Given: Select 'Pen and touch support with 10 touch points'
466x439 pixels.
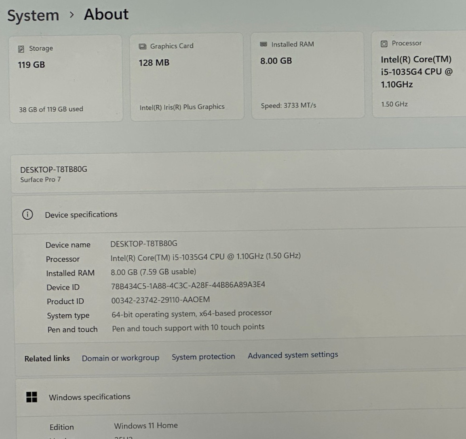Looking at the screenshot, I should coord(188,328).
